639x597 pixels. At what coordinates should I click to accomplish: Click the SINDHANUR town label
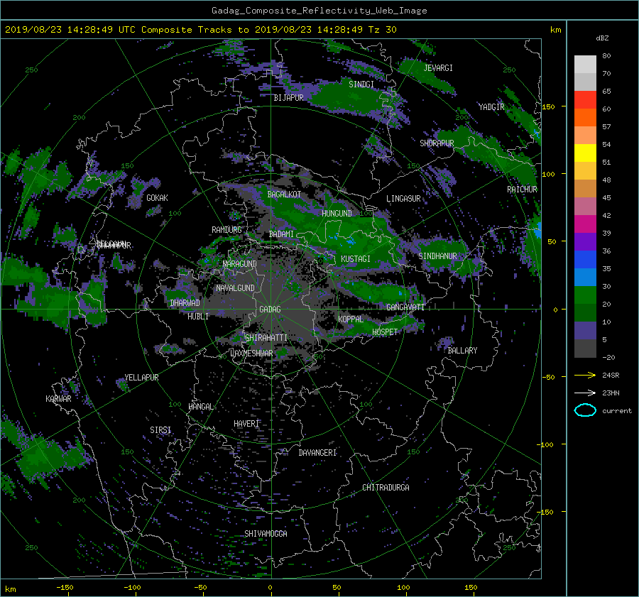[437, 256]
